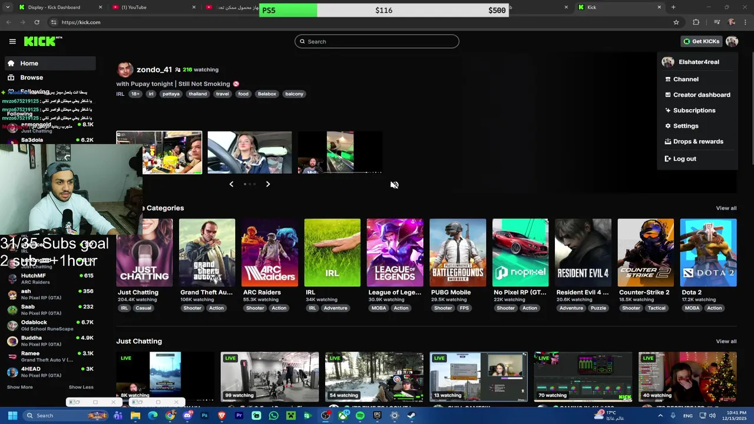Open Drops & rewards menu entry
The height and width of the screenshot is (424, 754).
[x=697, y=141]
